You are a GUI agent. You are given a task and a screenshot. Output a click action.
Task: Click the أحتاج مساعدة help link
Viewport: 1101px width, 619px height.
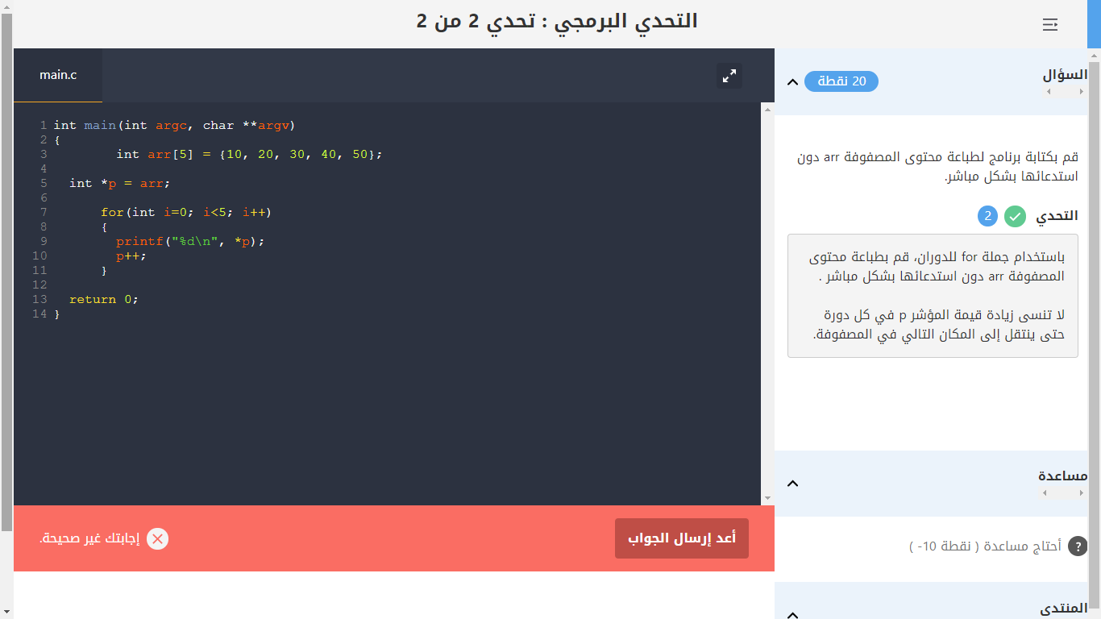[985, 546]
